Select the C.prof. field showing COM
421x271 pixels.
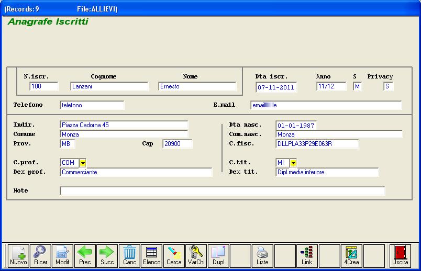(69, 163)
